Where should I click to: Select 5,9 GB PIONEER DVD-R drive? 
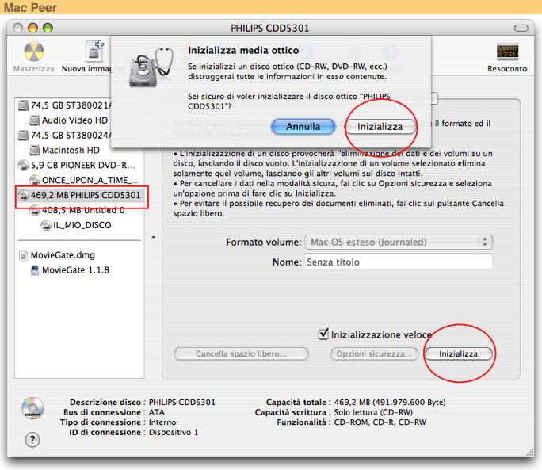77,166
